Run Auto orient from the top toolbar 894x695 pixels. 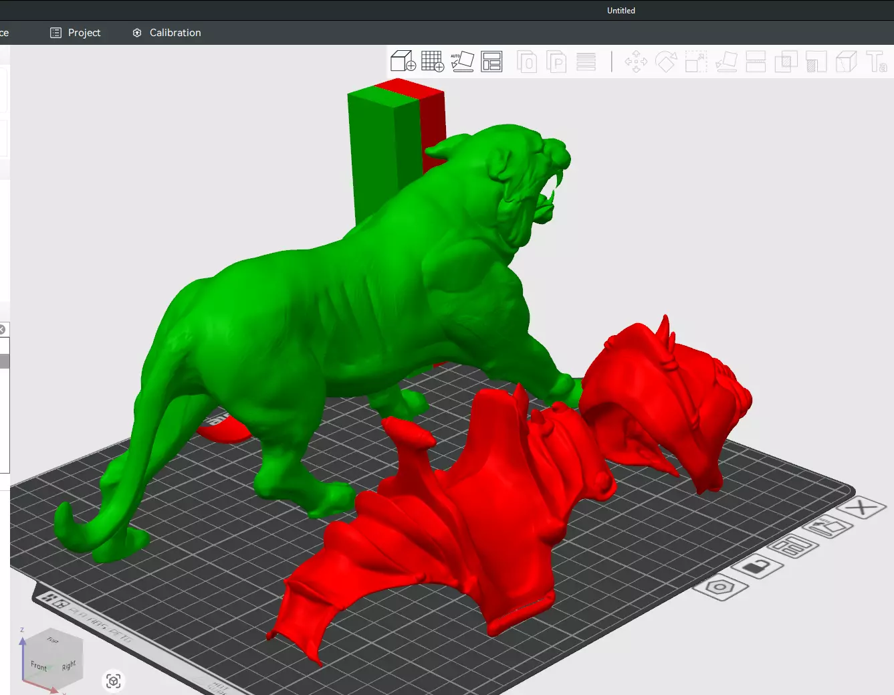[x=462, y=62]
